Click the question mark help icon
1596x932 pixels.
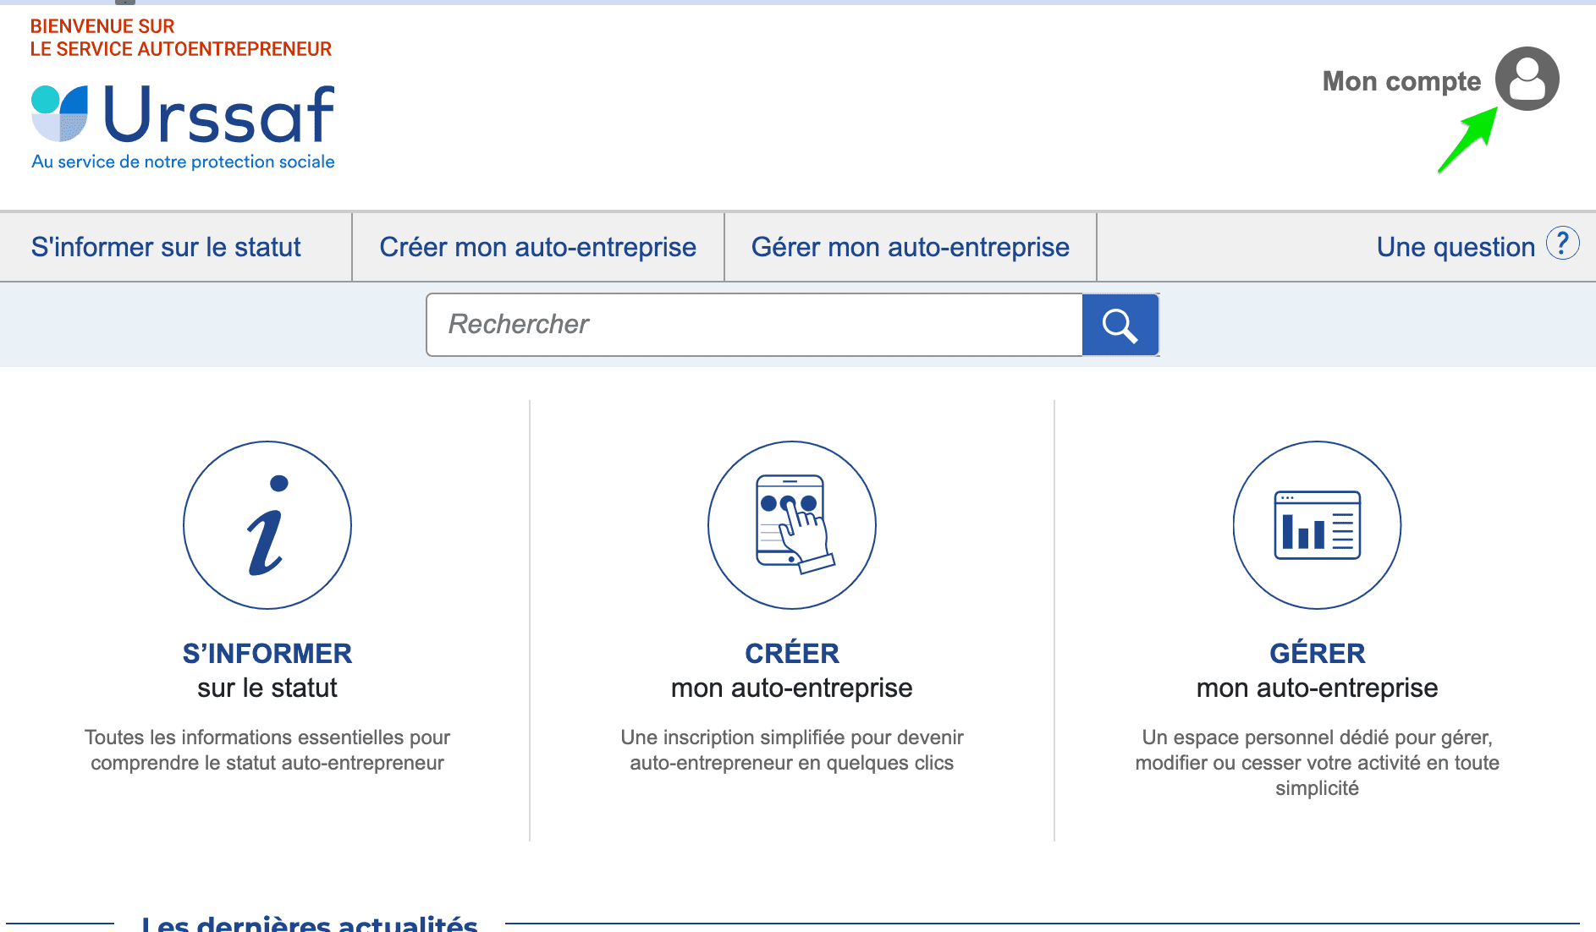(x=1562, y=244)
